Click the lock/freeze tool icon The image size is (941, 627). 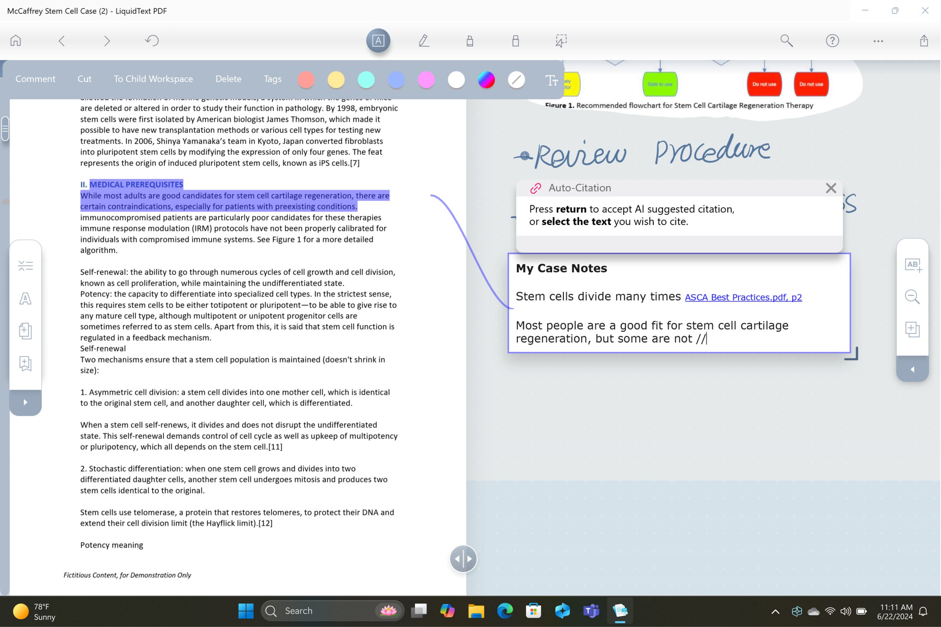coord(515,40)
